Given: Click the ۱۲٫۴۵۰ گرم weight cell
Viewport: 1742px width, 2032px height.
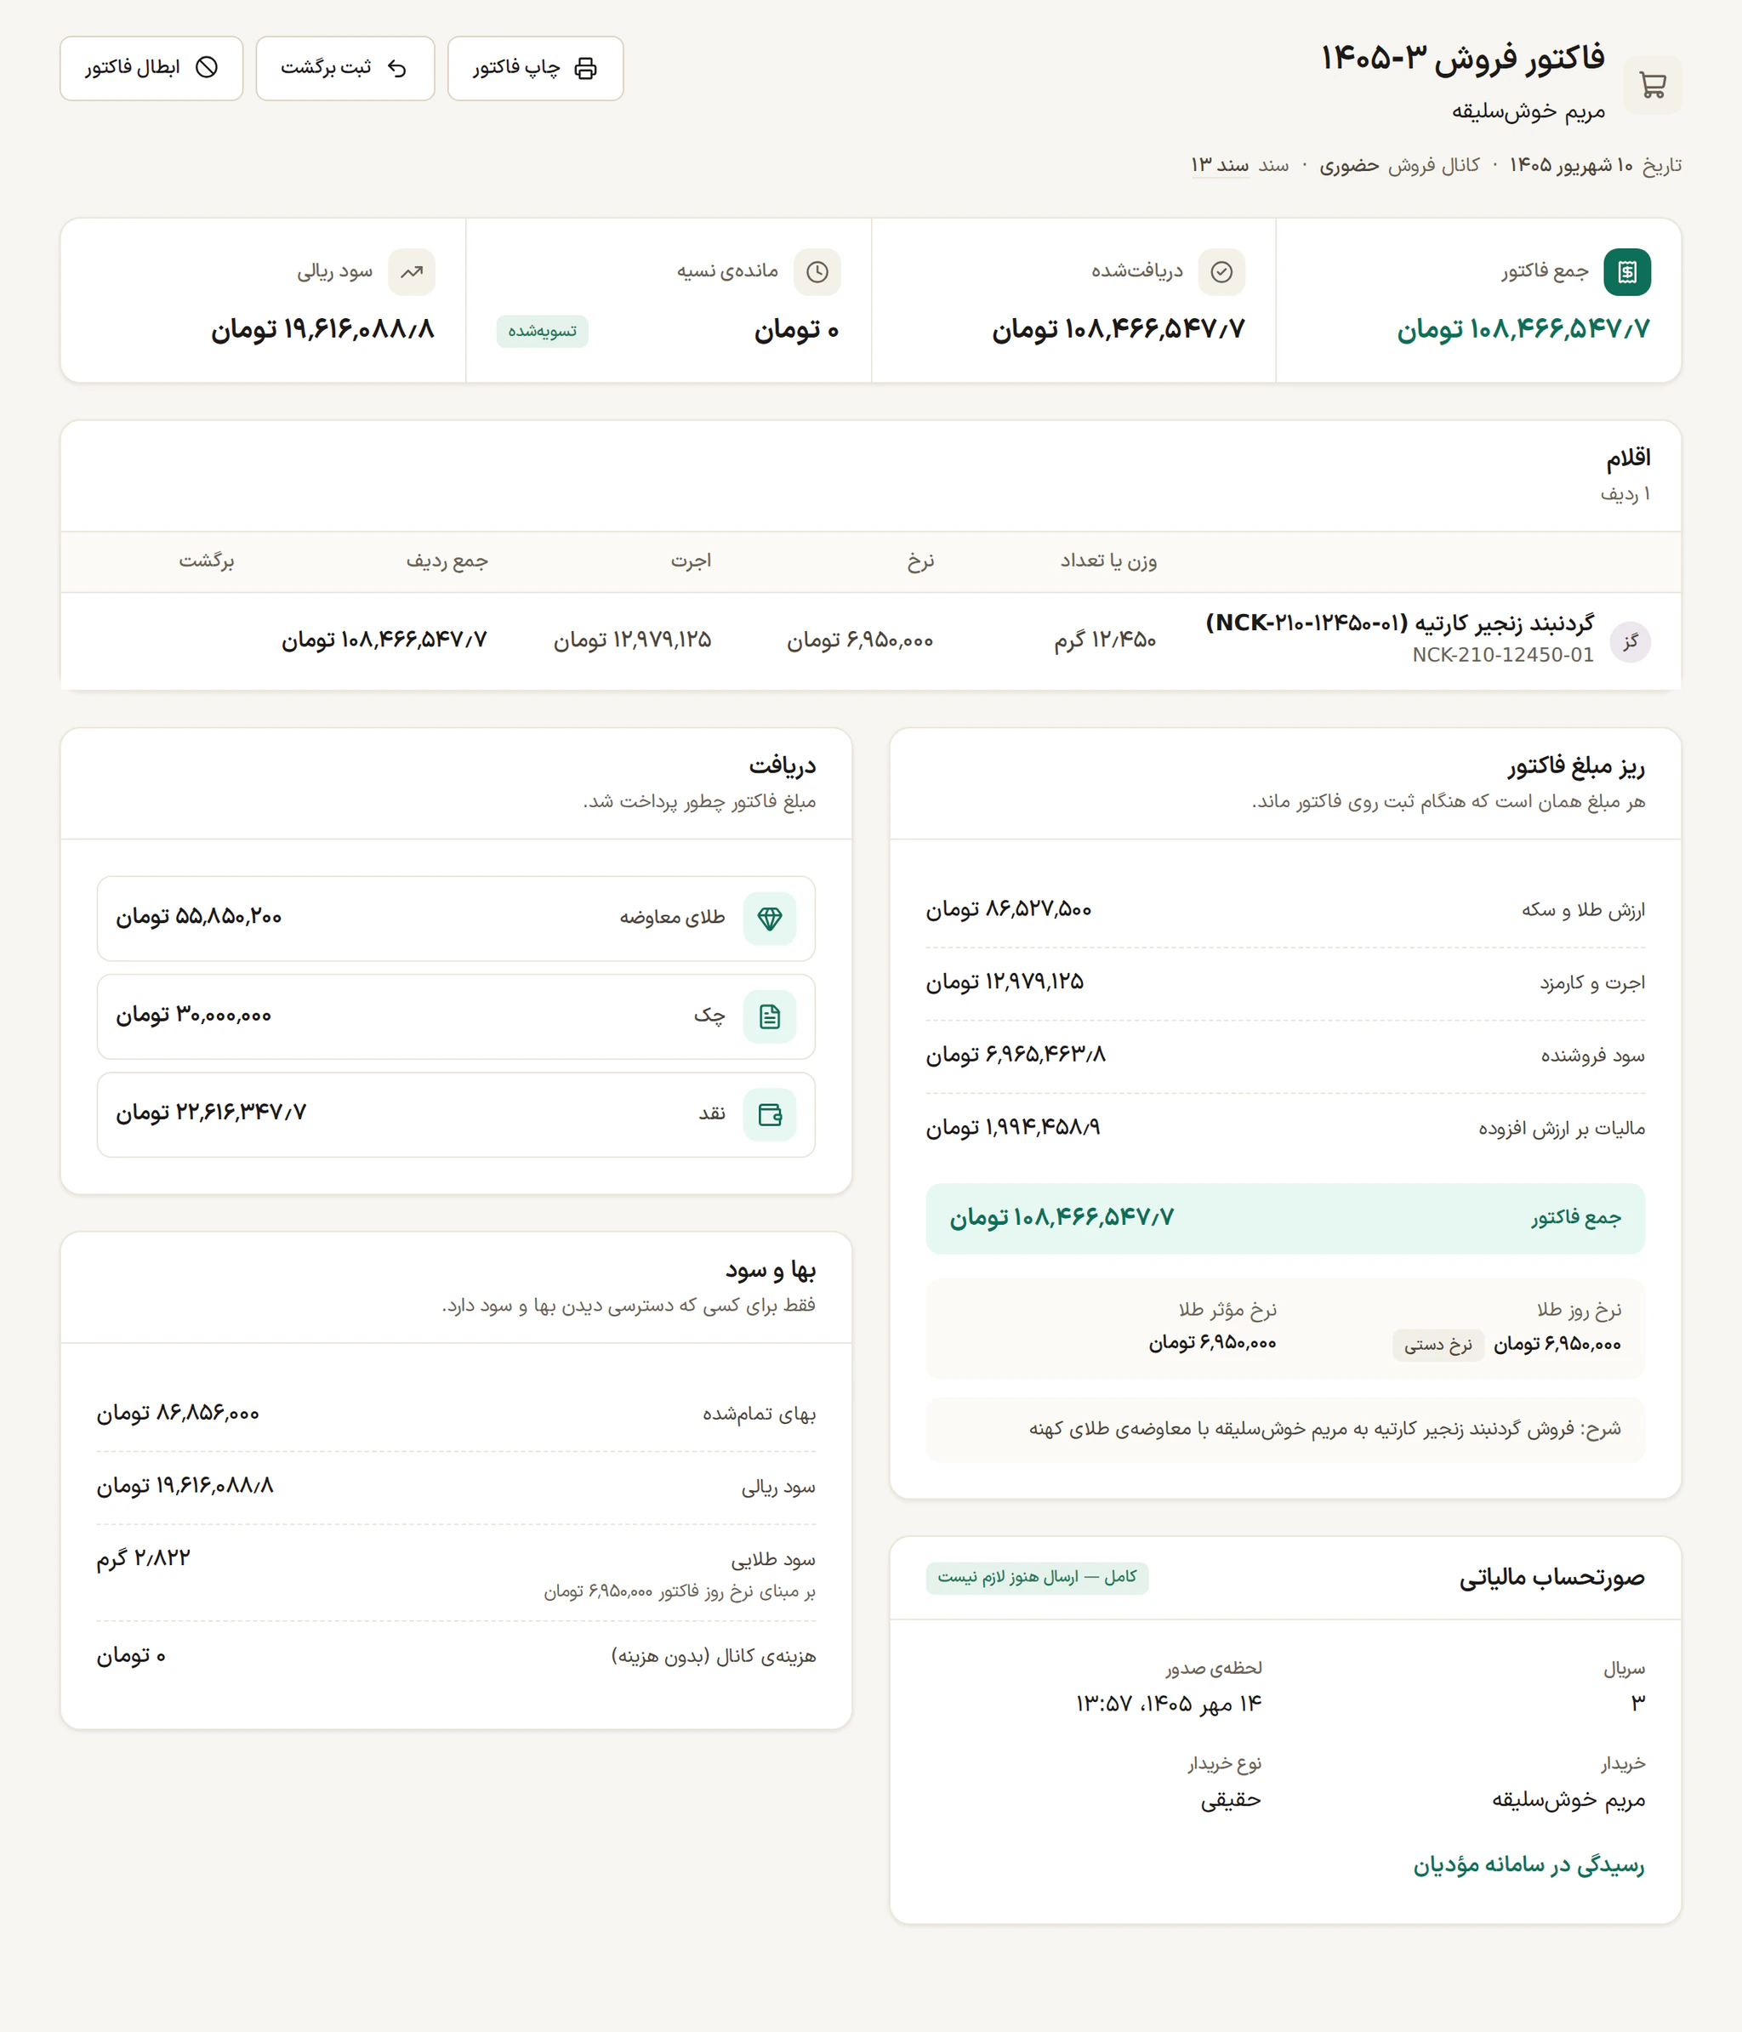Looking at the screenshot, I should (x=1106, y=640).
